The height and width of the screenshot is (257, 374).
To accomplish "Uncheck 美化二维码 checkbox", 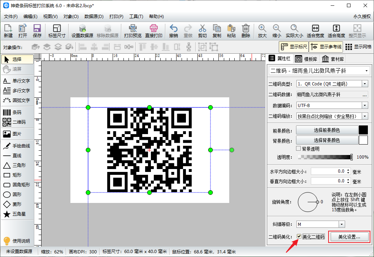I will 299,236.
